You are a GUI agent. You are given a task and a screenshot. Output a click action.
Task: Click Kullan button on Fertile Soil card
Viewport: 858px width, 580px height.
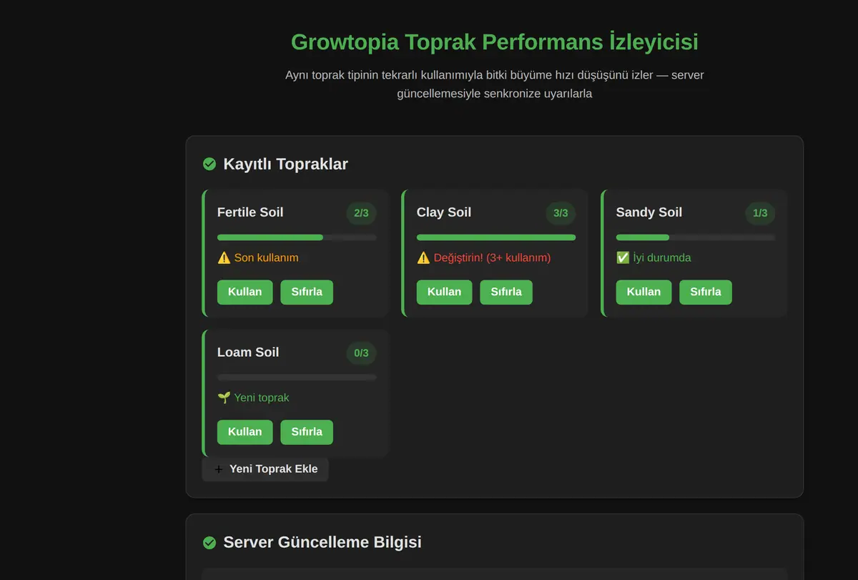click(x=245, y=292)
